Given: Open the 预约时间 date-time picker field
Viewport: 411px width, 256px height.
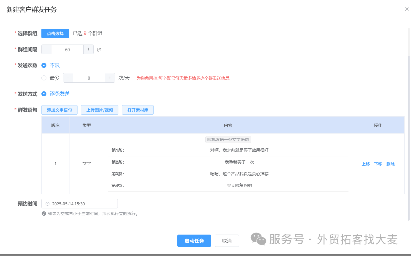Looking at the screenshot, I should [x=79, y=204].
